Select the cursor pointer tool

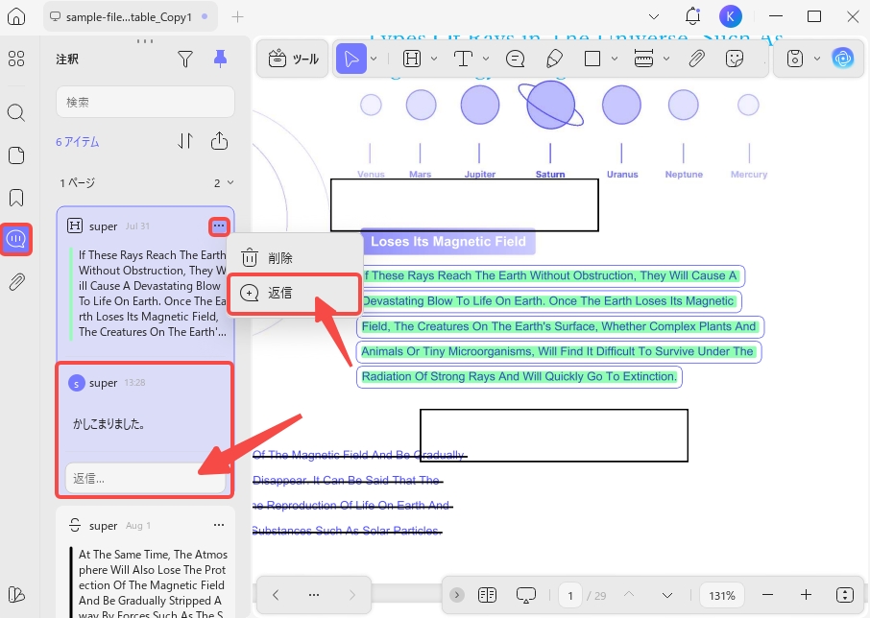[x=351, y=59]
